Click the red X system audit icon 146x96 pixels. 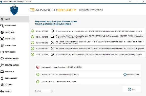click(x=38, y=67)
